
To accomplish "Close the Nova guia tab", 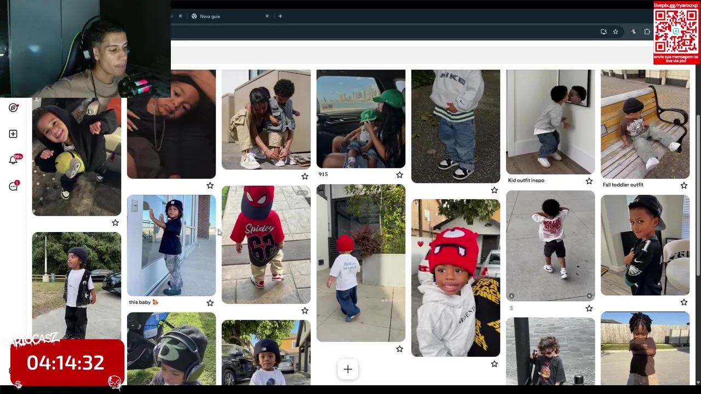I will point(267,16).
